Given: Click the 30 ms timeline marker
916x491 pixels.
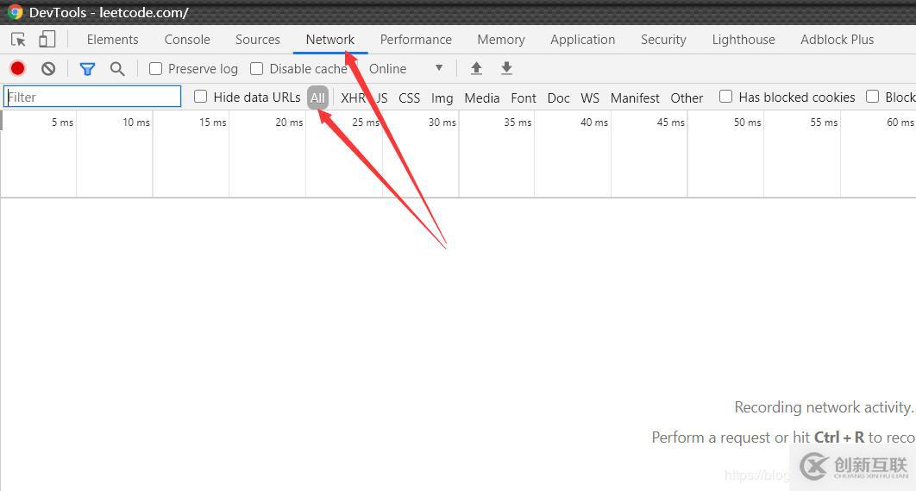Looking at the screenshot, I should point(442,123).
